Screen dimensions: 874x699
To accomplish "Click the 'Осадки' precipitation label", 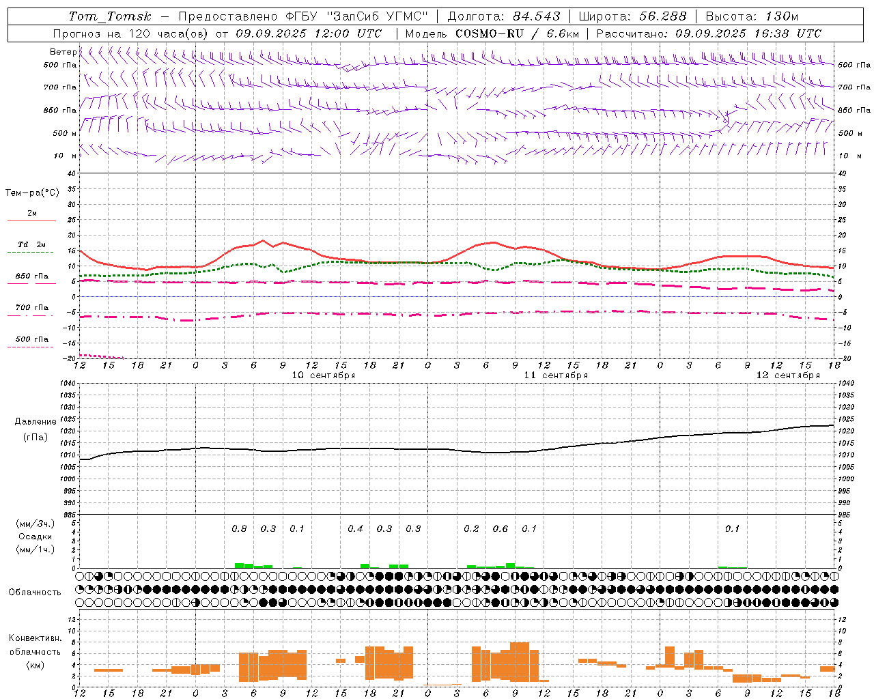I will click(x=35, y=537).
